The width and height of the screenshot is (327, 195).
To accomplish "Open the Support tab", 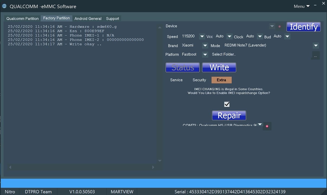I will click(112, 19).
